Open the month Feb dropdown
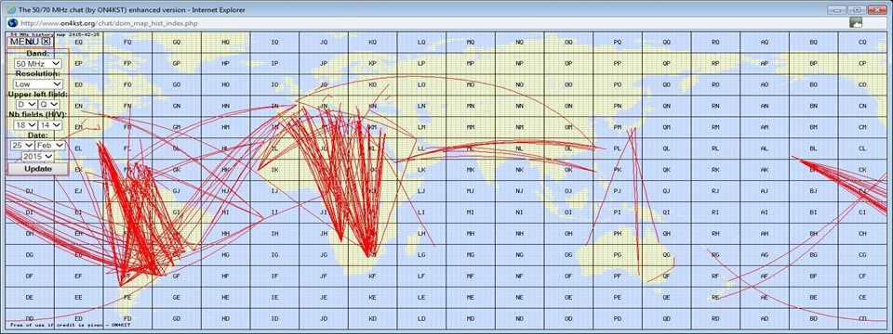This screenshot has width=893, height=334. pos(50,146)
